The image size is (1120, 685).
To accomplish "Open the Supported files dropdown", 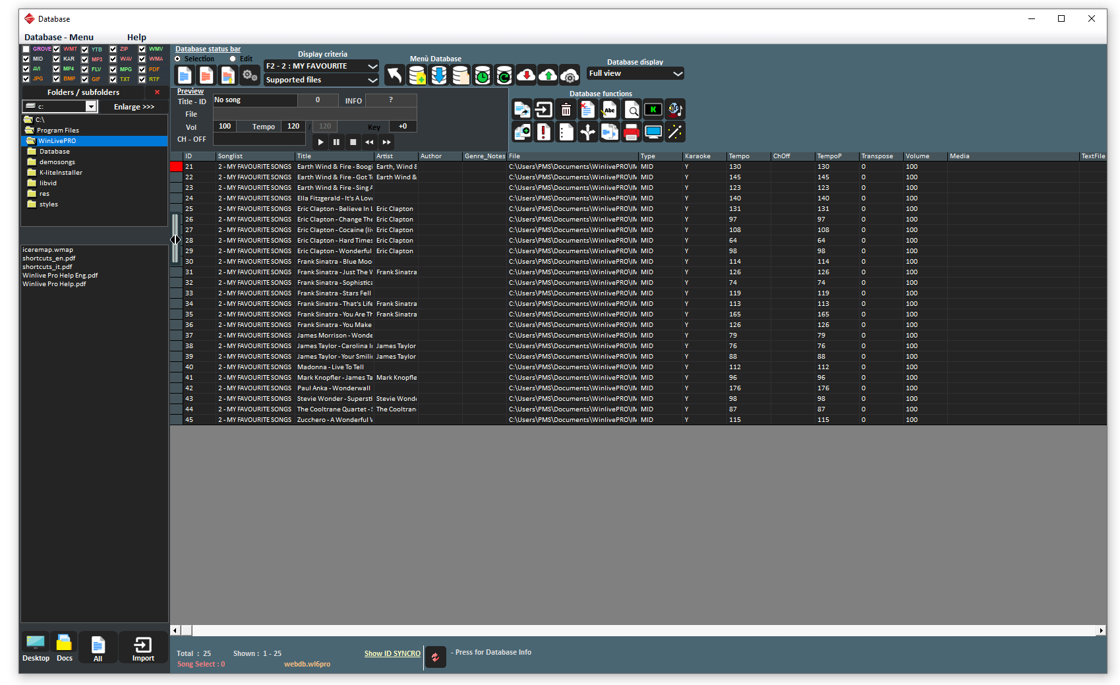I will (373, 80).
